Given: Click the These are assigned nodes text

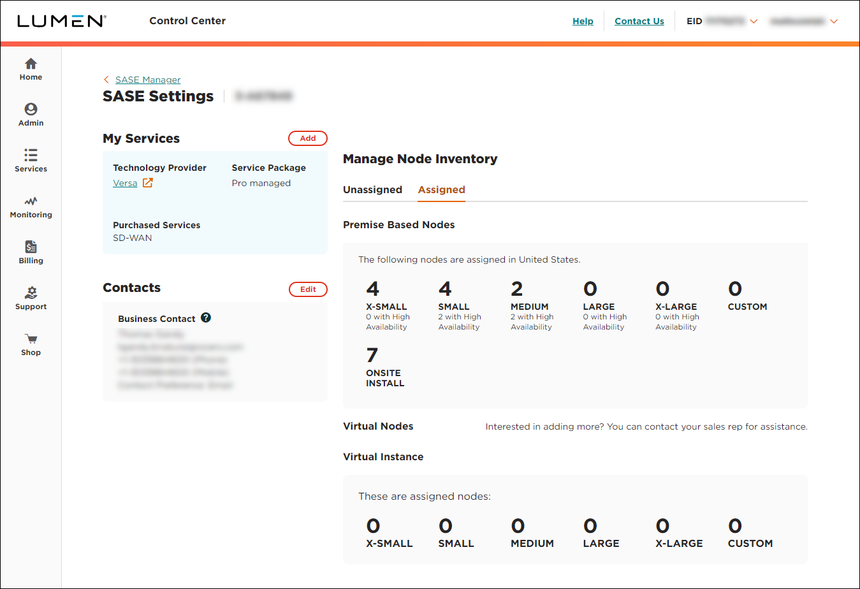Looking at the screenshot, I should click(x=425, y=497).
